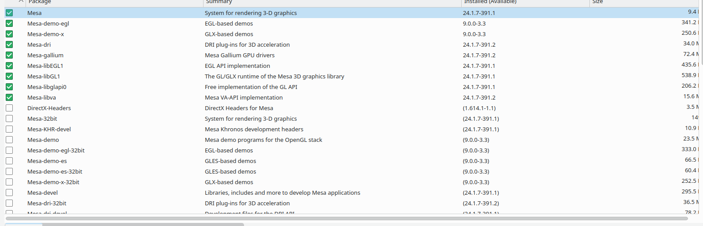Select the Mesa-demo-x row name

click(x=45, y=34)
